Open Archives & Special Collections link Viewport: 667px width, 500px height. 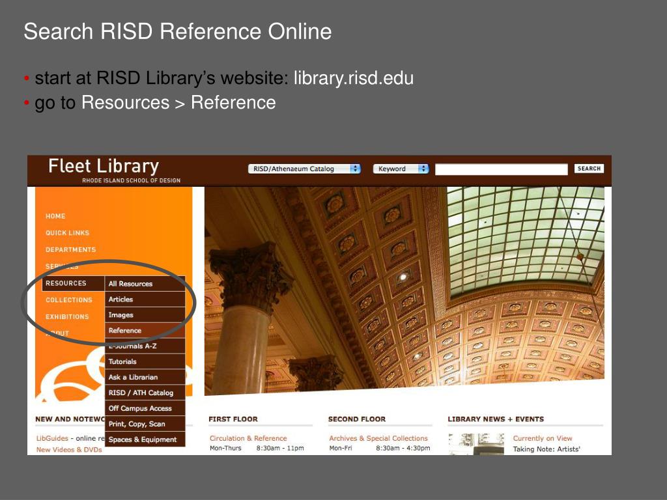coord(378,438)
